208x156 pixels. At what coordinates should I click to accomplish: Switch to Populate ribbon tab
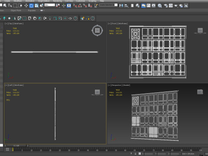pos(32,10)
